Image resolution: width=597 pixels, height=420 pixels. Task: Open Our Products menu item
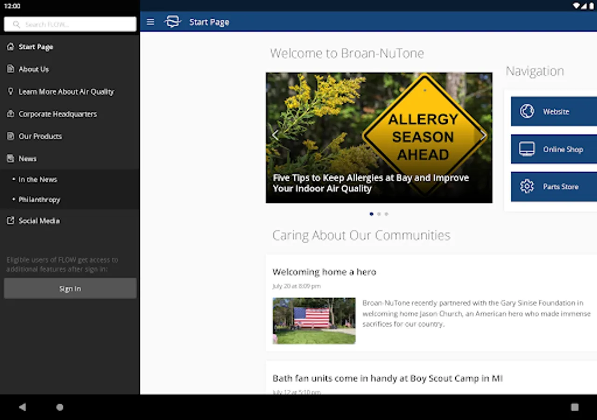70,136
